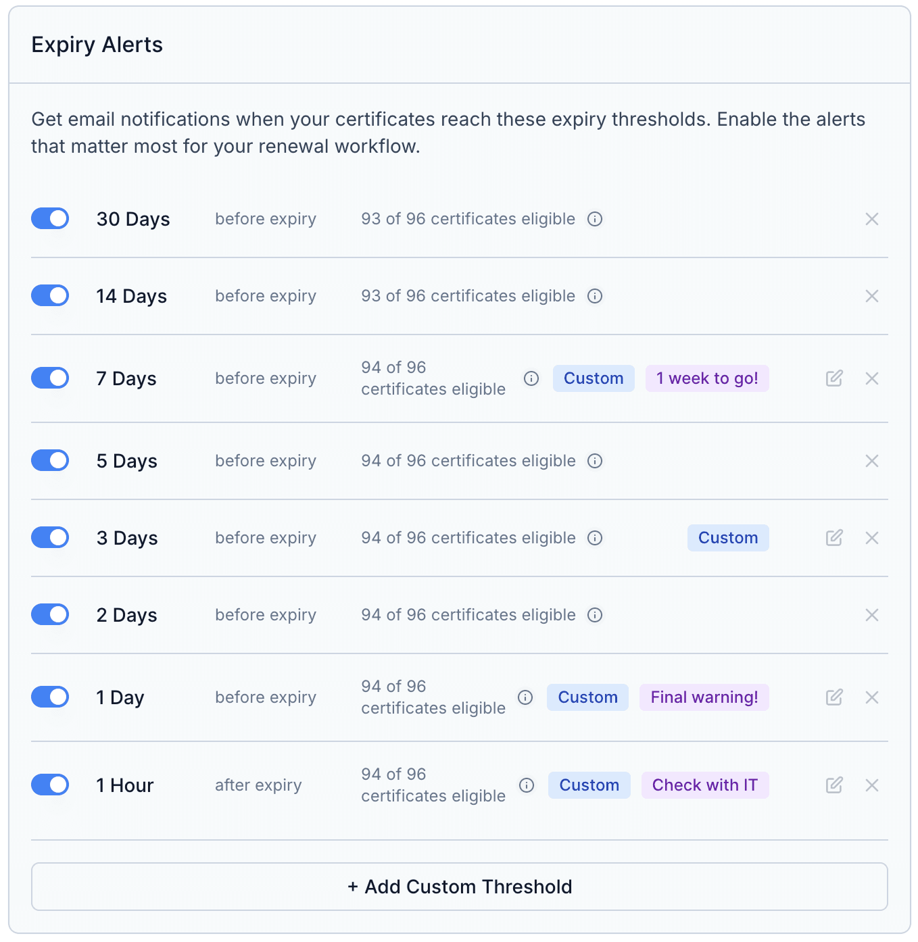
Task: Select the "Check with IT" tag
Action: tap(705, 785)
